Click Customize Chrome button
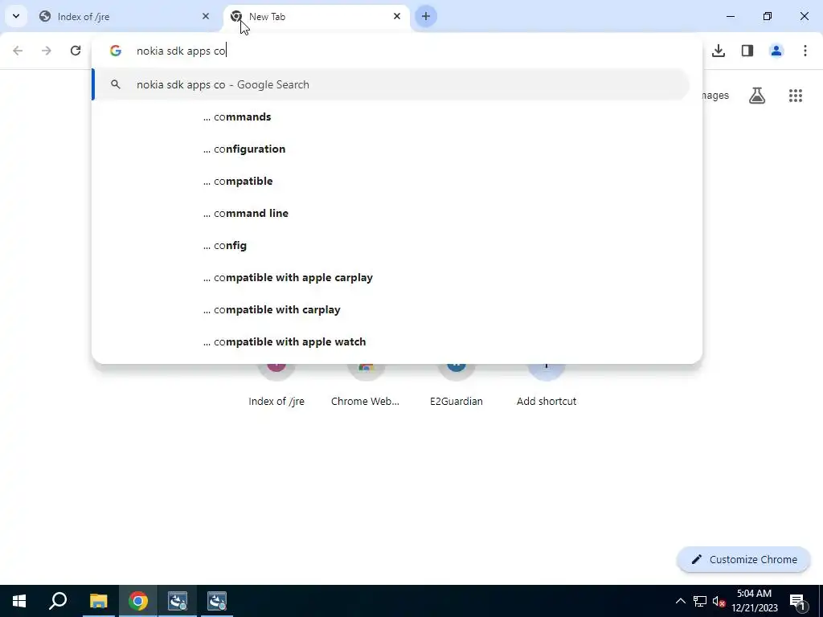Screen dimensions: 823x617 743,559
